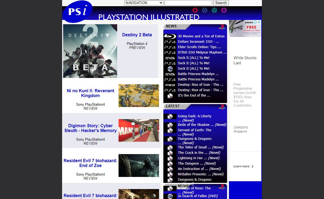Open '30 Movies and a Ton of Extras'
The image size is (324, 199).
pyautogui.click(x=201, y=36)
